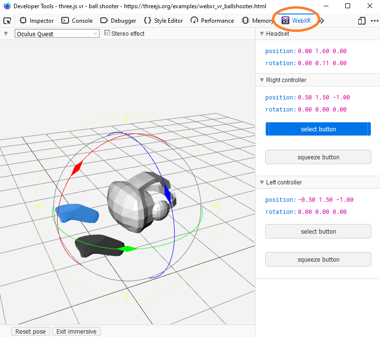Image resolution: width=380 pixels, height=337 pixels.
Task: Click Right controller select button
Action: coord(318,129)
